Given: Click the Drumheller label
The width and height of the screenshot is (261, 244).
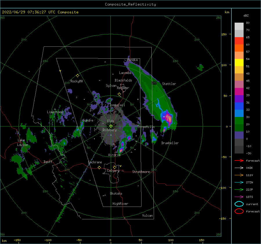Looking at the screenshot, I should pyautogui.click(x=170, y=143).
